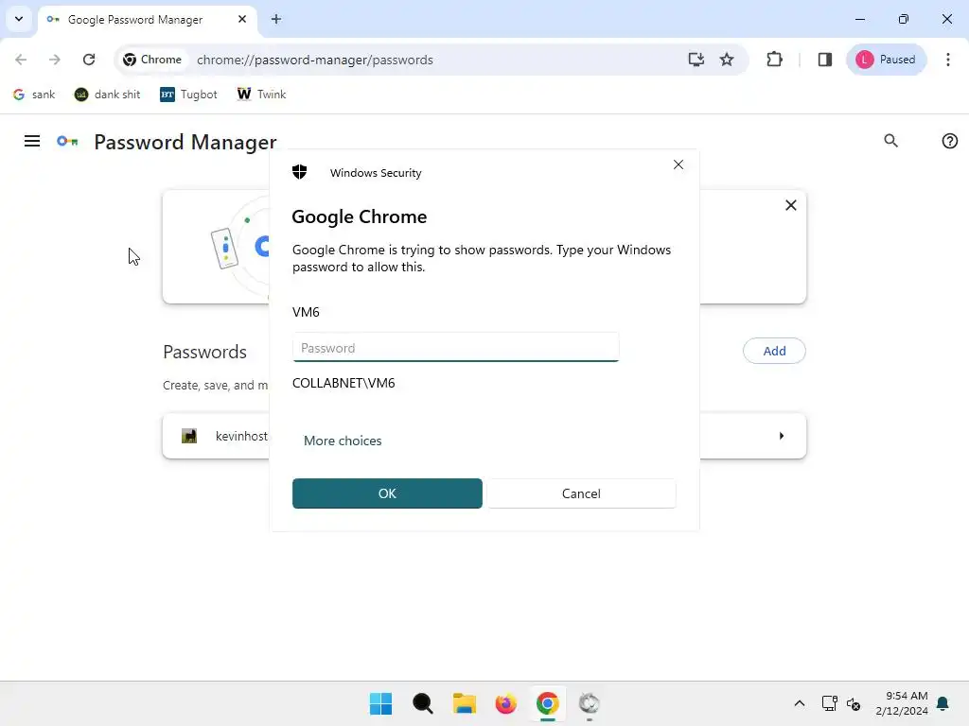
Task: Open the sank bookmark
Action: [x=34, y=95]
